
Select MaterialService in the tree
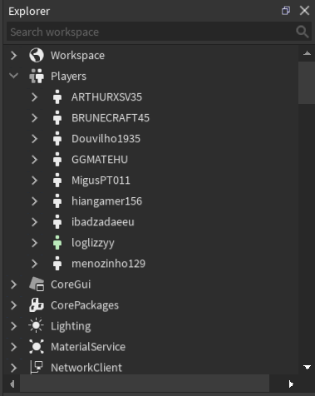[88, 347]
